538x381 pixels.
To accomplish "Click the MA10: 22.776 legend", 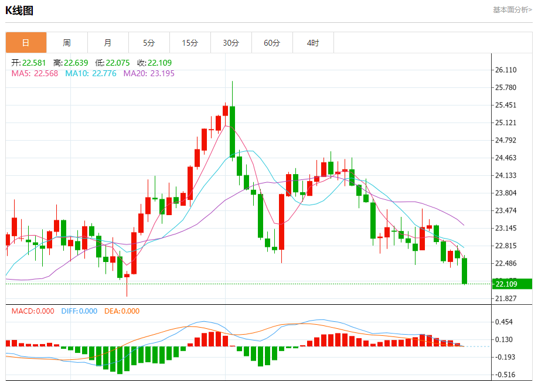I will [91, 73].
